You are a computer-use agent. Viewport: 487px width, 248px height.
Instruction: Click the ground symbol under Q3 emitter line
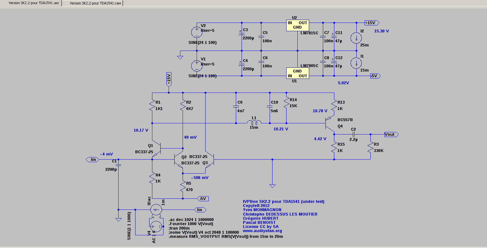coord(272,185)
